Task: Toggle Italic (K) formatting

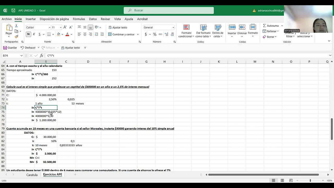Action: tap(34, 34)
